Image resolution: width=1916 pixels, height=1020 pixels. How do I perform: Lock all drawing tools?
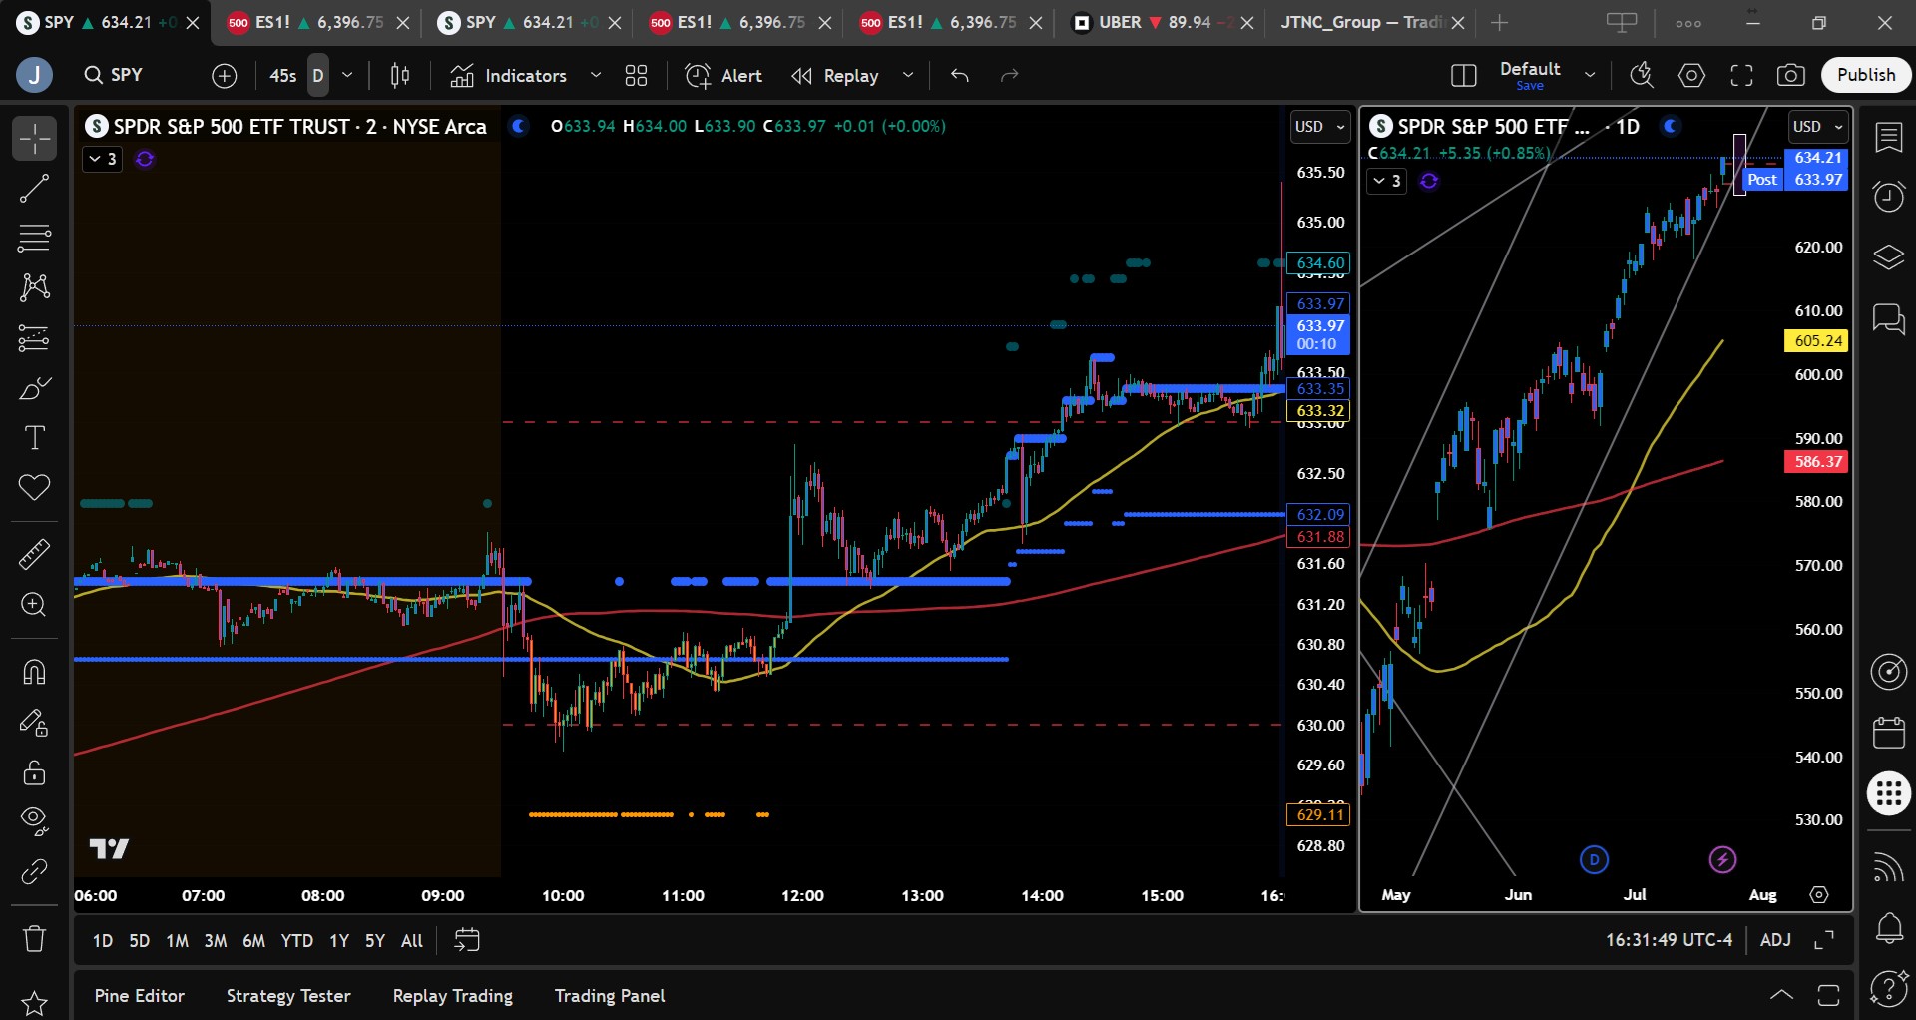(x=34, y=772)
